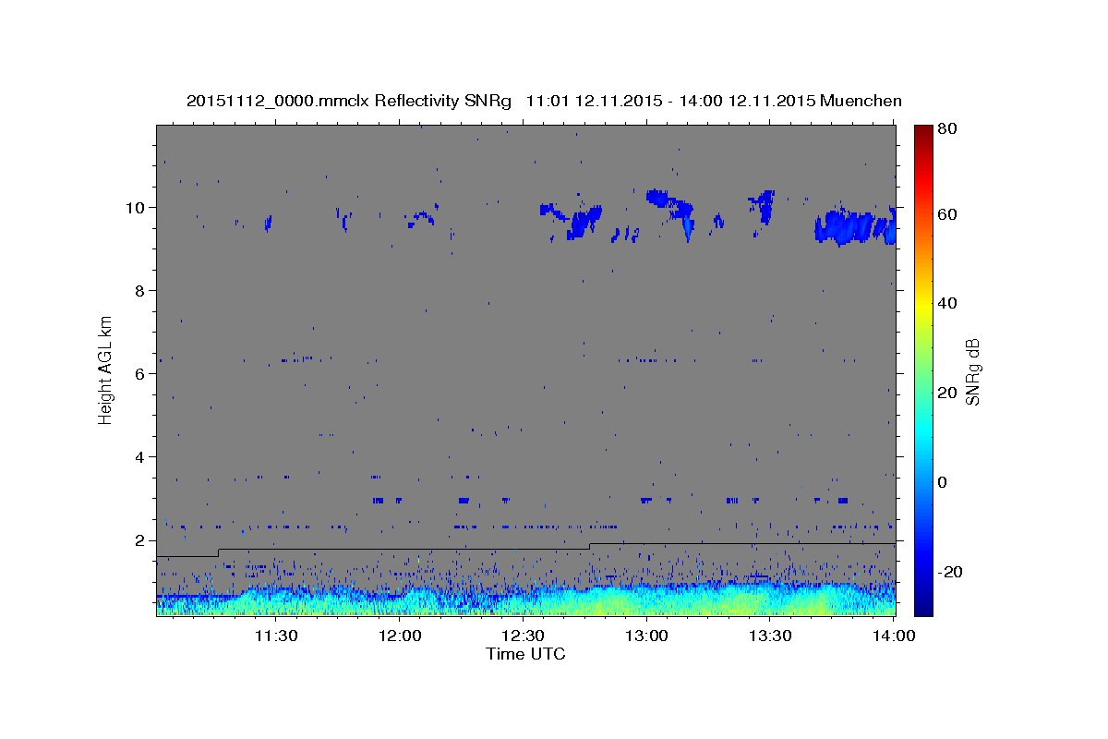Image resolution: width=1108 pixels, height=739 pixels.
Task: Click the height tick label 4
Action: pos(141,456)
